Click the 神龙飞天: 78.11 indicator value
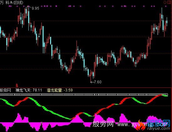Image resolution: width=172 pixels, height=132 pixels. (x=29, y=90)
